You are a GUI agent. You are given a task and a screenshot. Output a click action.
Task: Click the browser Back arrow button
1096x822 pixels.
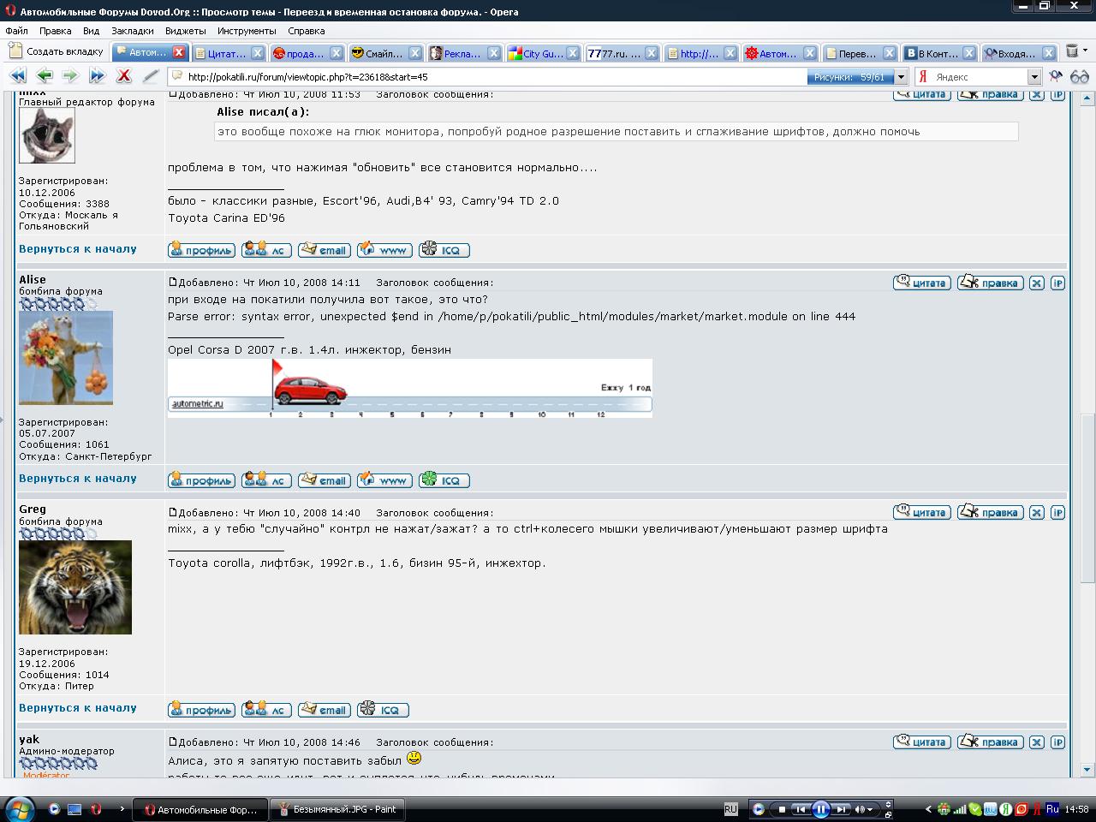44,76
